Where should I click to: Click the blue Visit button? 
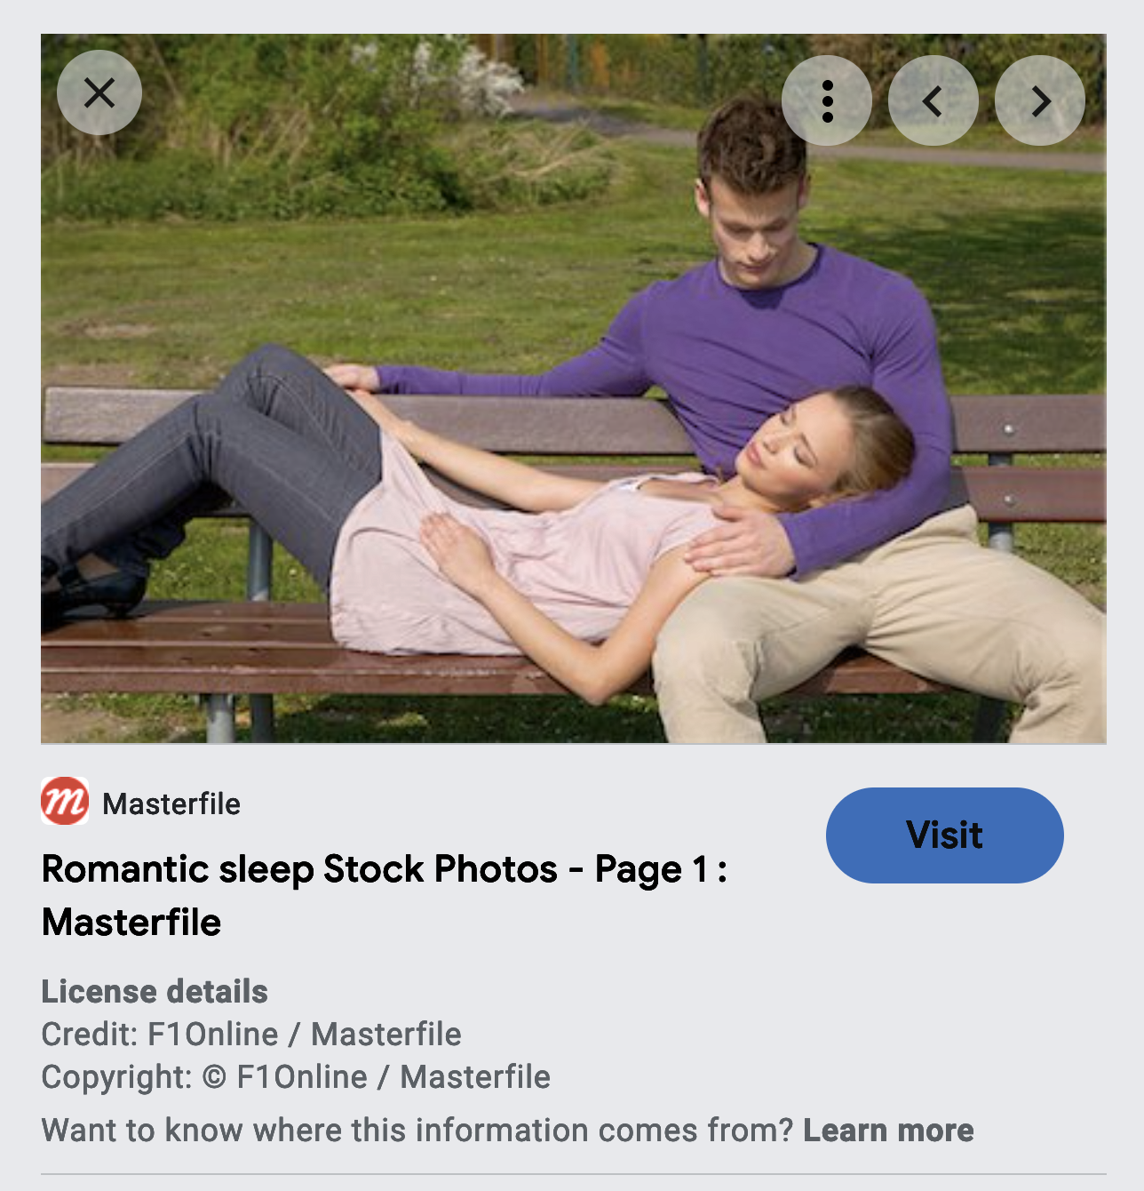945,835
